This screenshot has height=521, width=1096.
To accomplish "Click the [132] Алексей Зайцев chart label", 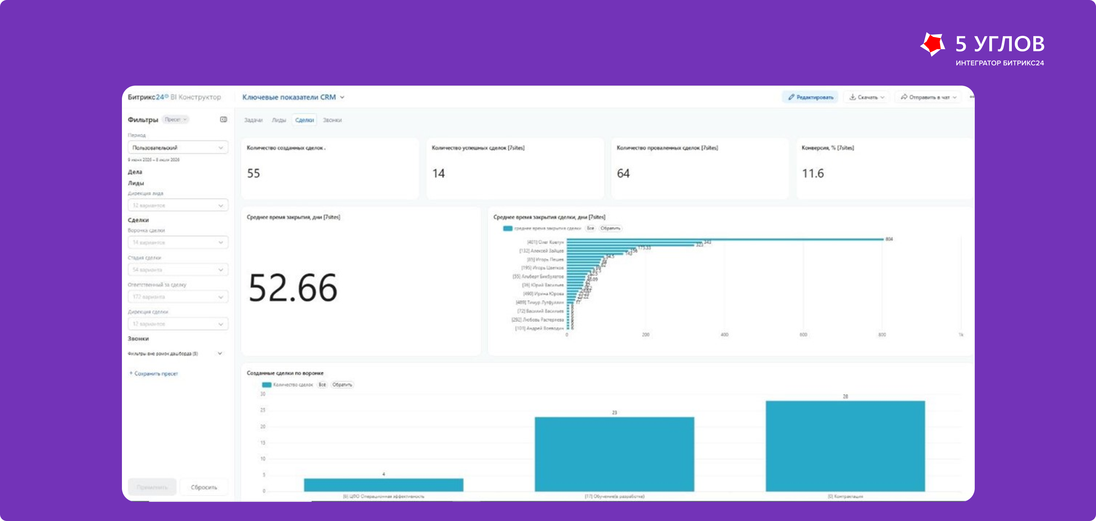I will click(541, 251).
